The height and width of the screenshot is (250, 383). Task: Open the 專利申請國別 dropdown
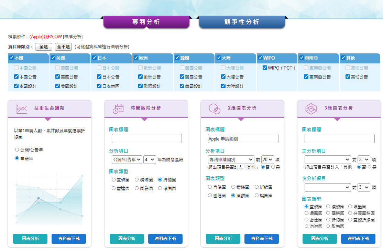pos(231,159)
